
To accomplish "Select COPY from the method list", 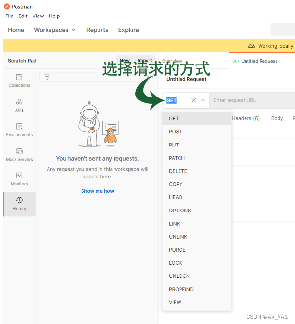I will click(197, 184).
